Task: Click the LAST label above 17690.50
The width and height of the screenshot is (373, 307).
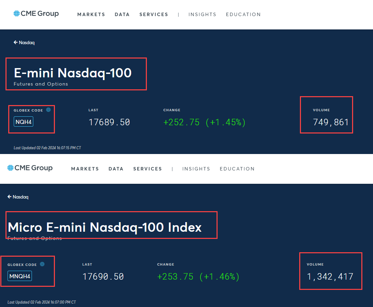Action: [x=87, y=264]
